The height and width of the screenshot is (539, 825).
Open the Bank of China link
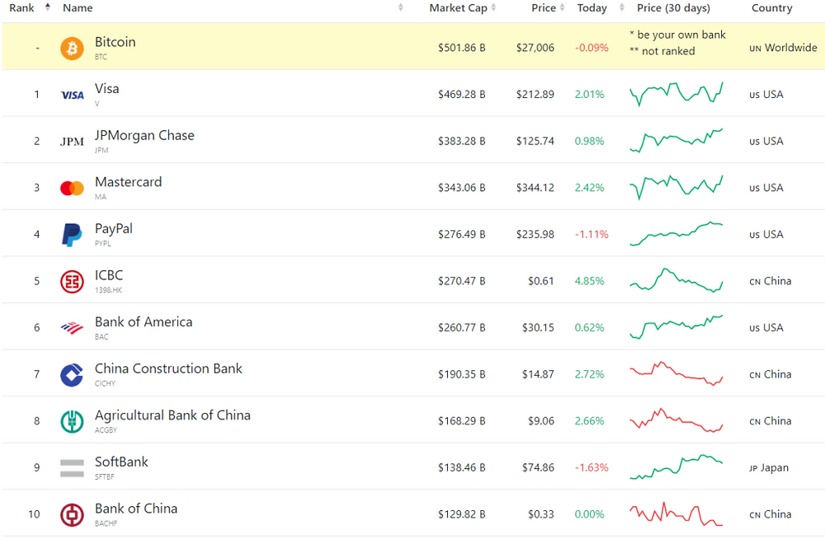click(x=136, y=509)
